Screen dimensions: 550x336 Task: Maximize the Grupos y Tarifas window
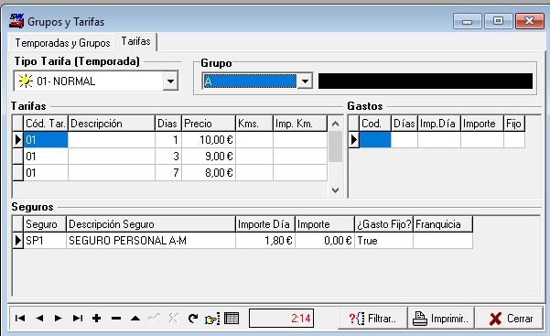[498, 21]
